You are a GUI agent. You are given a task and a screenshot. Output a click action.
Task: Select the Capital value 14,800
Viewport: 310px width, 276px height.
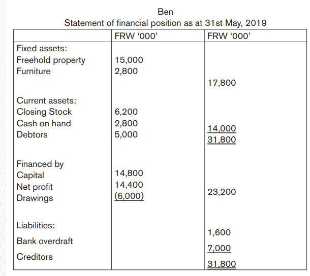pos(129,173)
